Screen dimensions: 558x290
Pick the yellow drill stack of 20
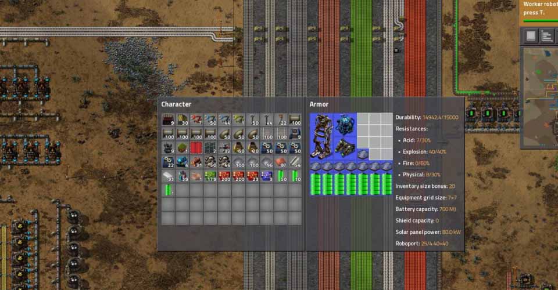tap(253, 148)
